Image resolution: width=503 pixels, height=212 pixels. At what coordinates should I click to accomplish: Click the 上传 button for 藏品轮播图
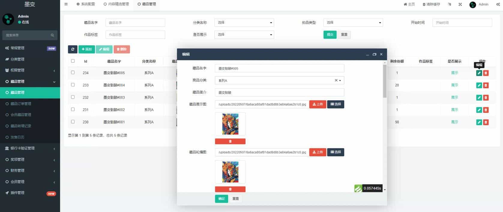coord(318,152)
